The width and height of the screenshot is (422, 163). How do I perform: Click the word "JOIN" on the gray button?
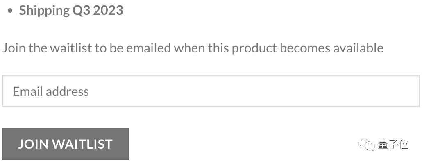(33, 144)
